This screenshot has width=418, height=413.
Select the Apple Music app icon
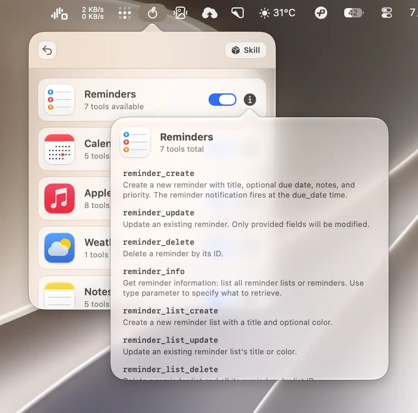59,198
